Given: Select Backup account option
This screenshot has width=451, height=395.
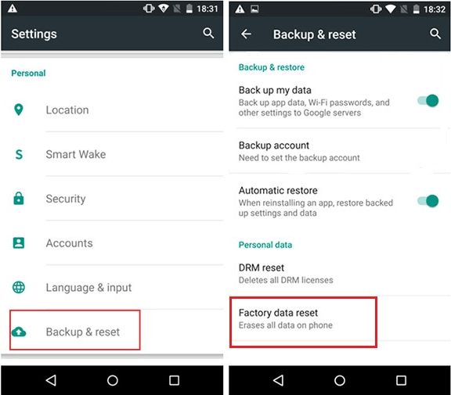Looking at the screenshot, I should (x=339, y=151).
